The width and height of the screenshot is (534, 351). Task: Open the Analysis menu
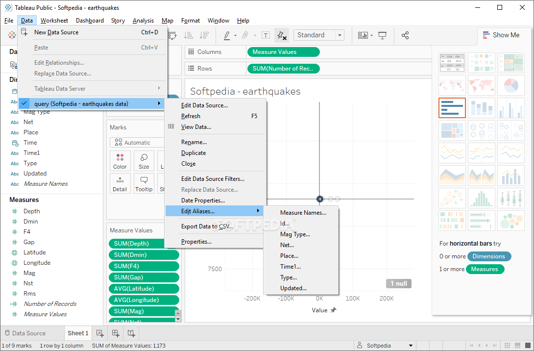(143, 21)
